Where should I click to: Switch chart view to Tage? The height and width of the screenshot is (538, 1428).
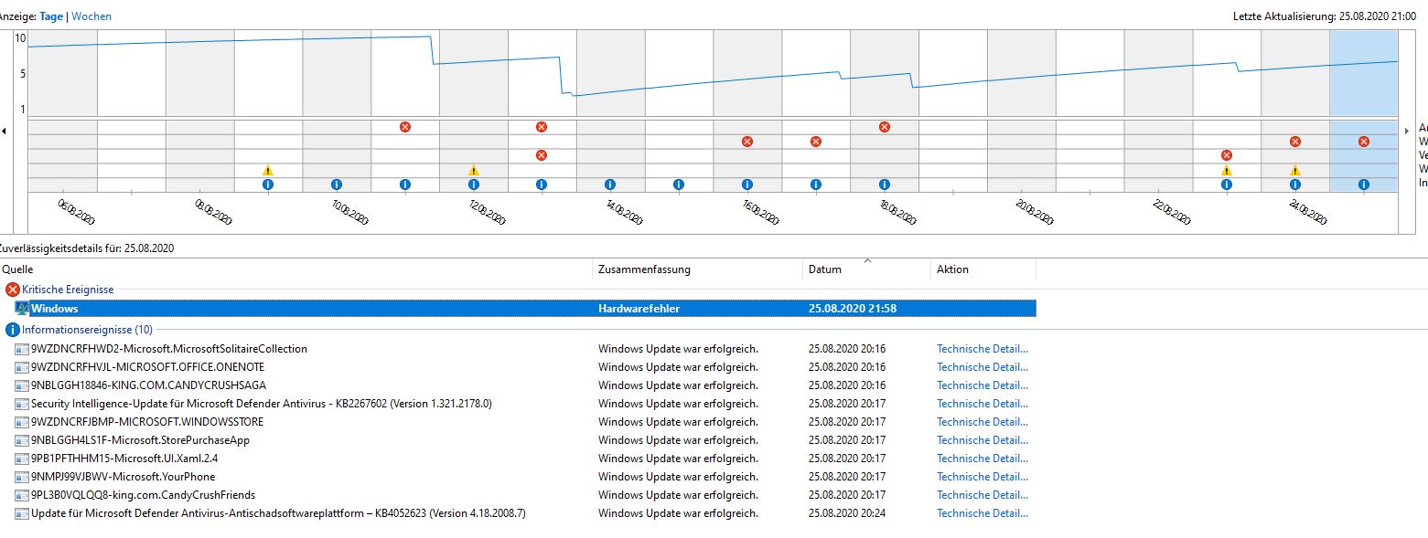tap(51, 16)
